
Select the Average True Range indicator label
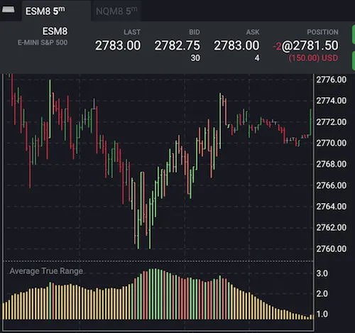(46, 271)
